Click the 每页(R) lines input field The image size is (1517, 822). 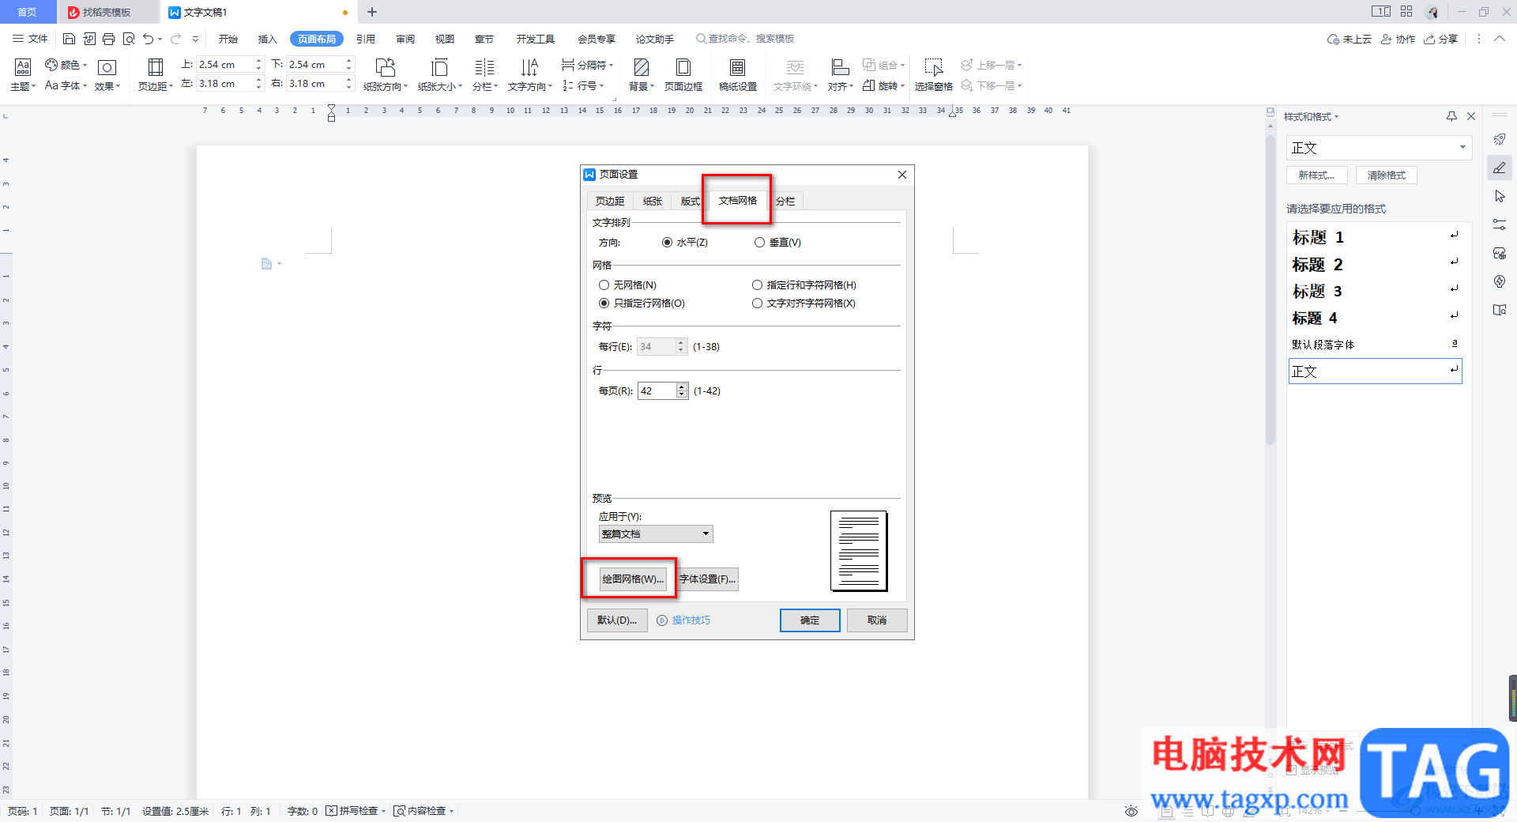[657, 391]
